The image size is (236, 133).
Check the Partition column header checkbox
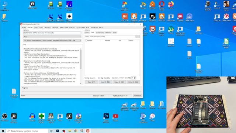point(86,41)
